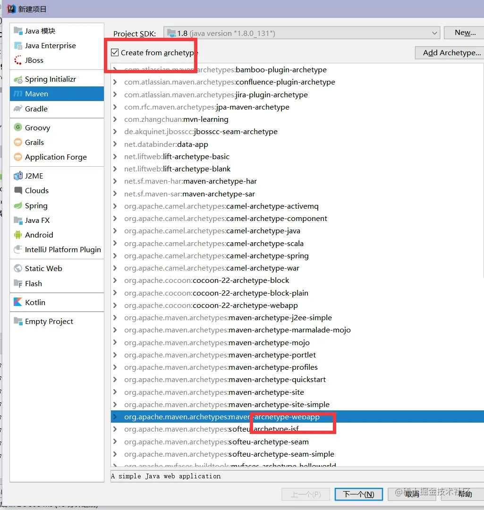Click the Spring leaf icon
The image size is (484, 510).
[18, 205]
